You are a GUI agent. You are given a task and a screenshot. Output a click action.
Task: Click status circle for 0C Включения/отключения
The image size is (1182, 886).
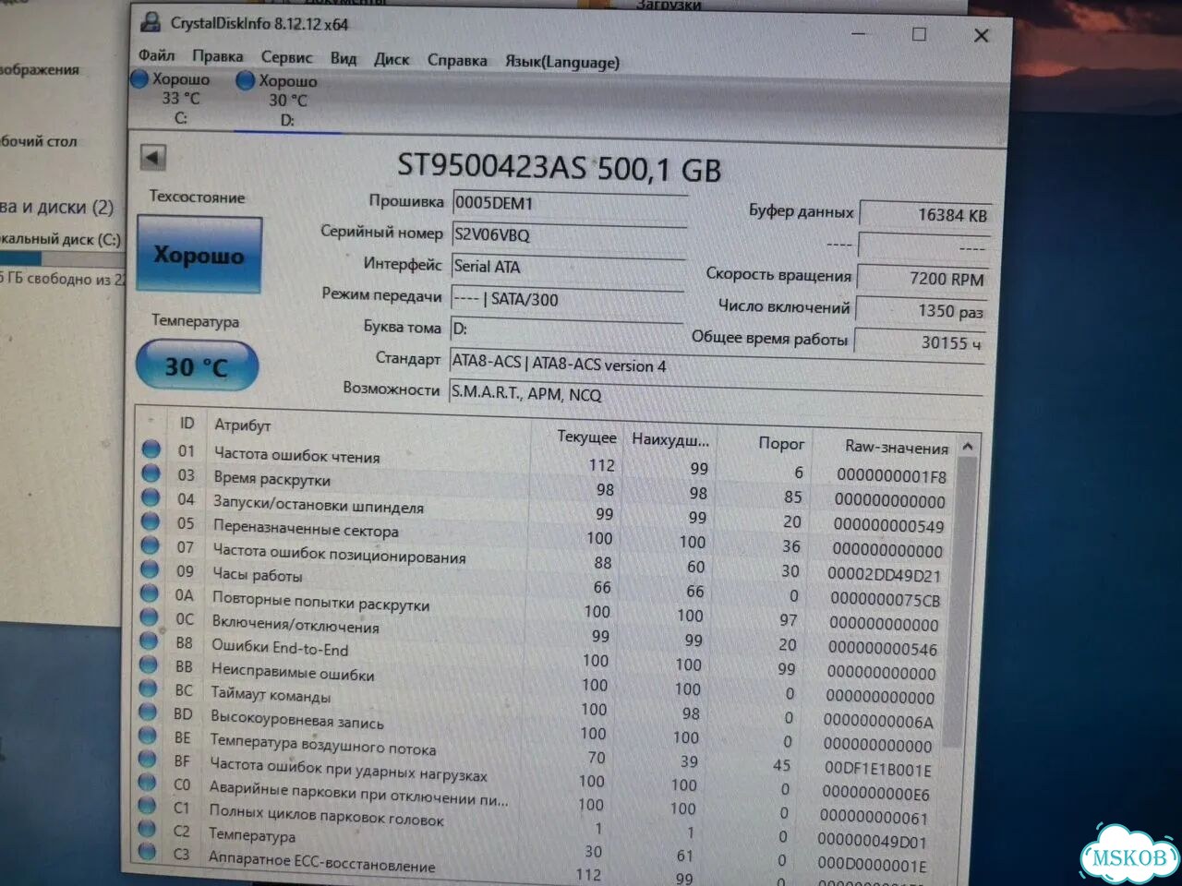click(x=149, y=617)
